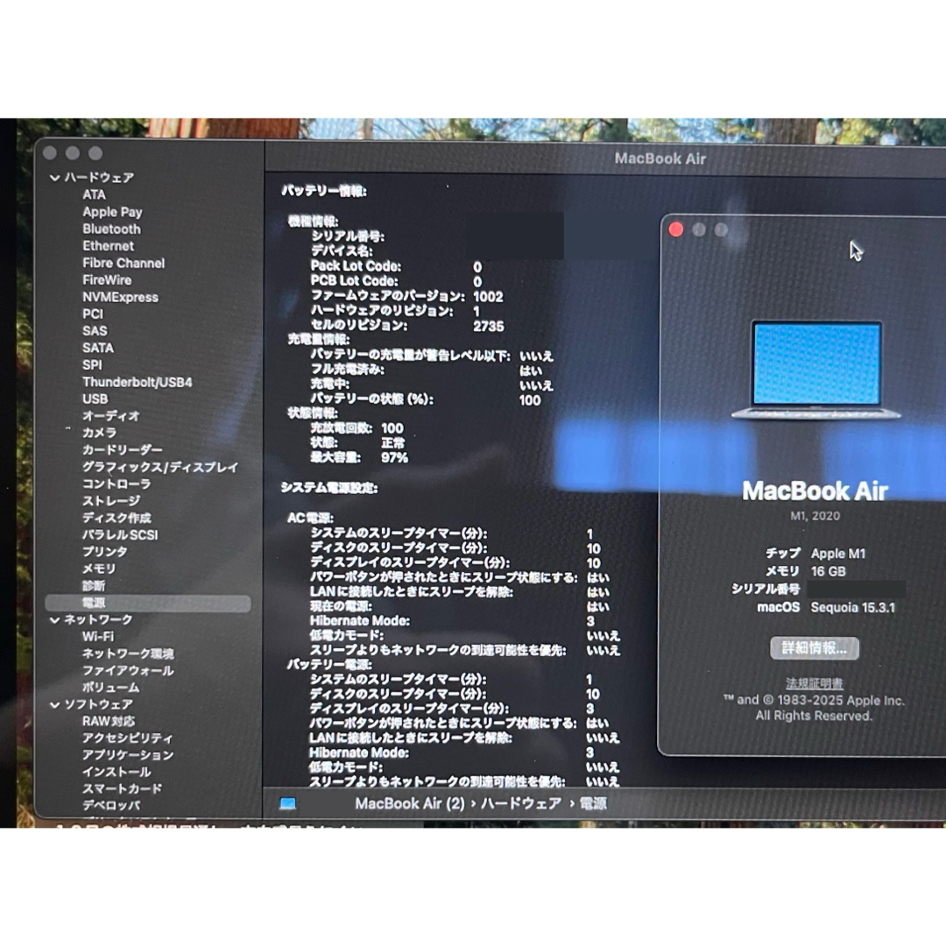Image resolution: width=946 pixels, height=946 pixels.
Task: Select ATA in the sidebar
Action: pos(94,194)
